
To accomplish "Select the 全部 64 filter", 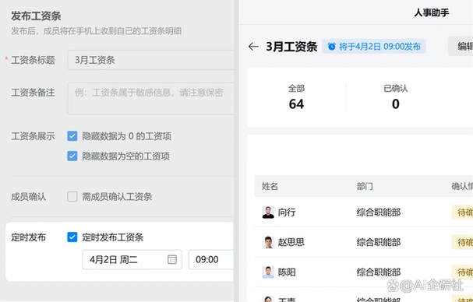I will click(x=296, y=97).
